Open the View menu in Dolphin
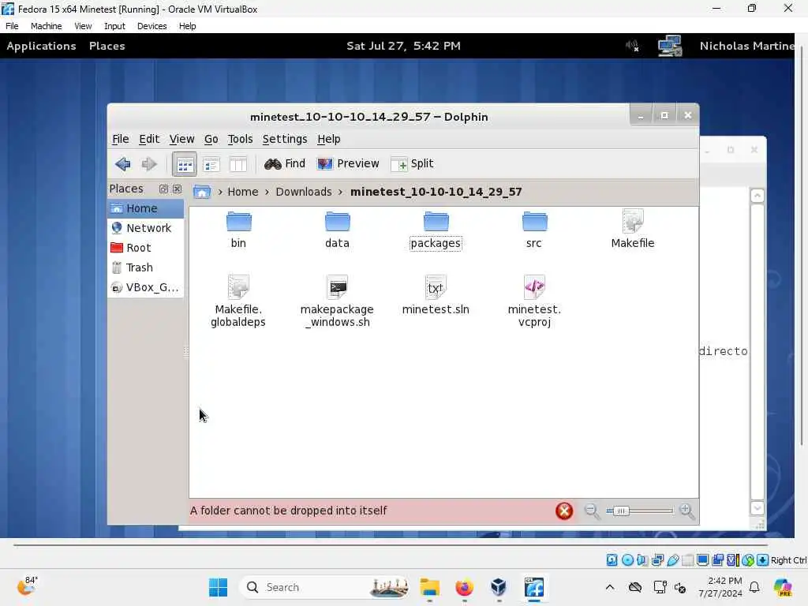Screen dimensions: 808x606 click(x=182, y=139)
